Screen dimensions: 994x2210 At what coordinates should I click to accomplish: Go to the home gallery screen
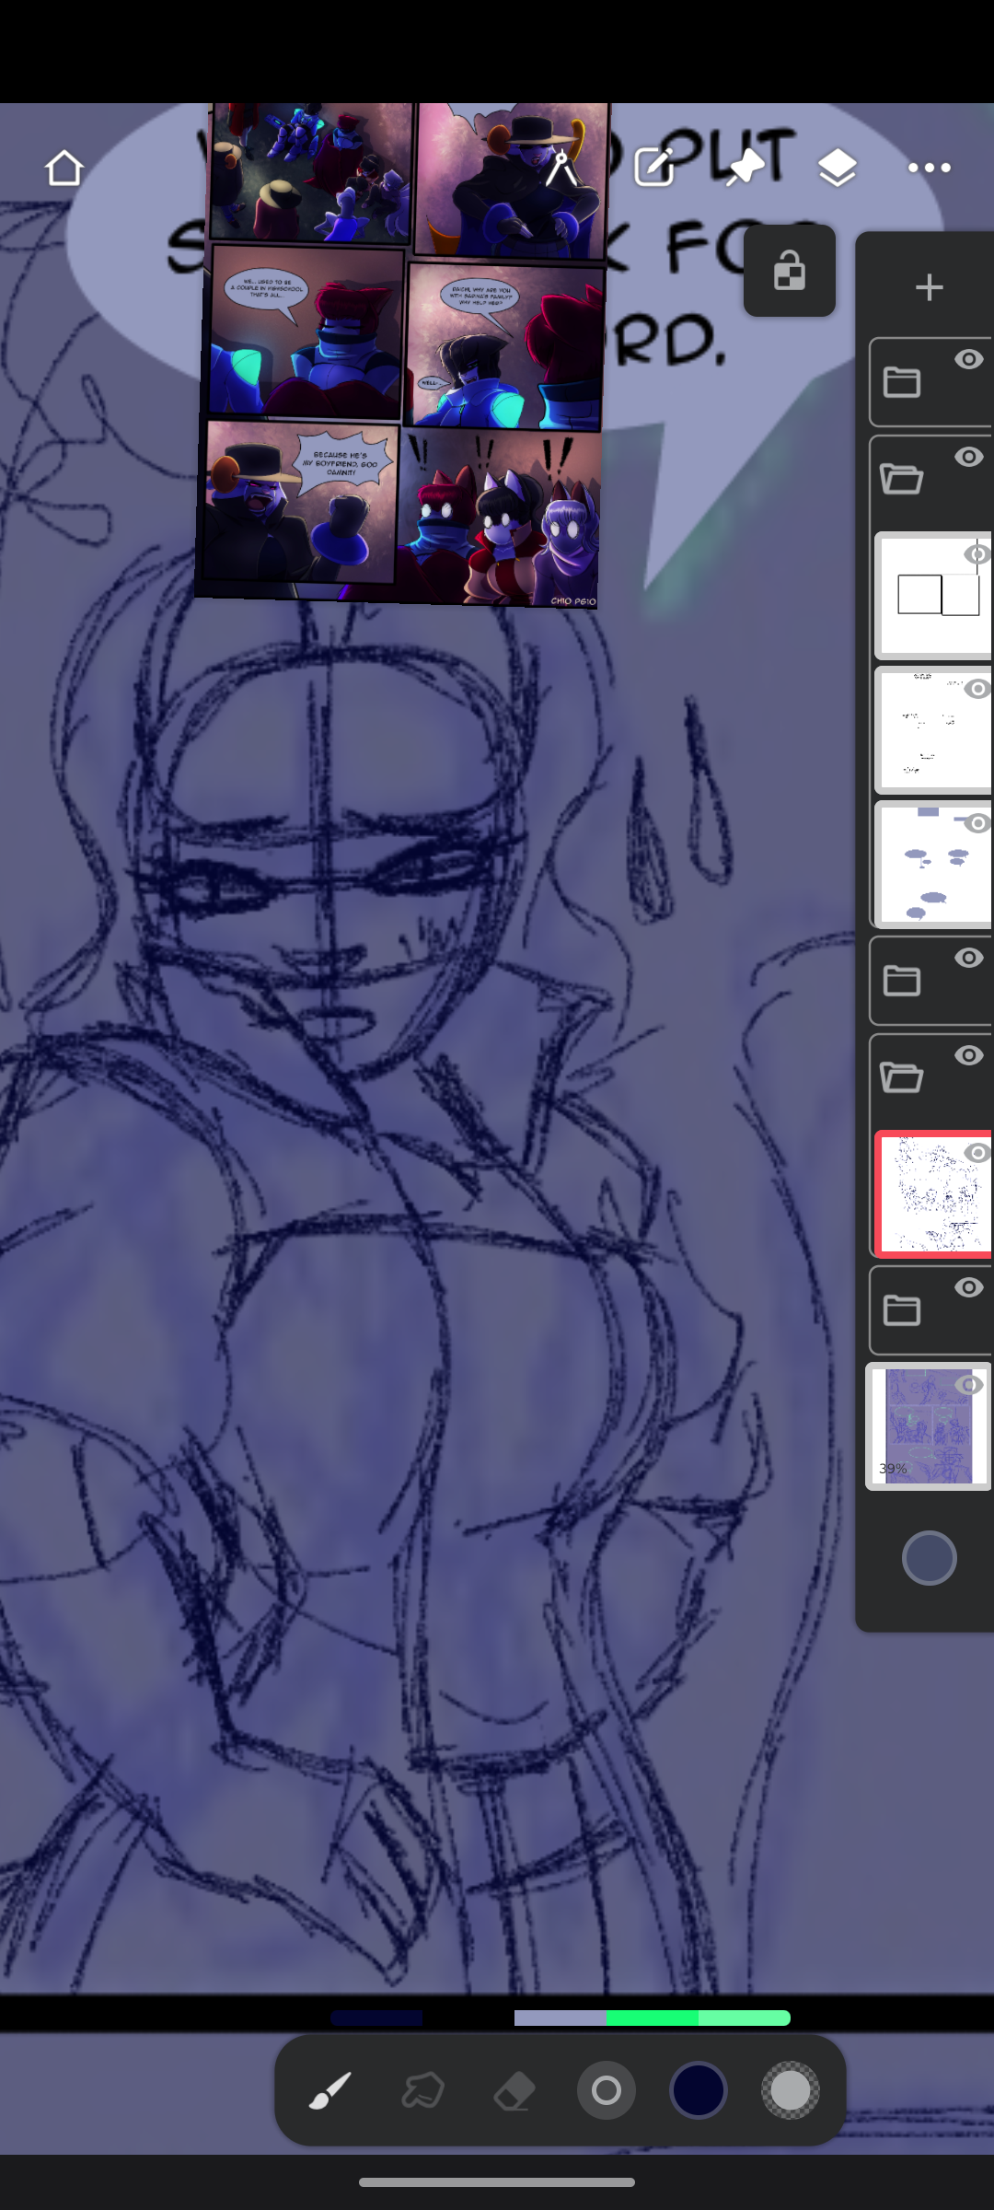[64, 168]
